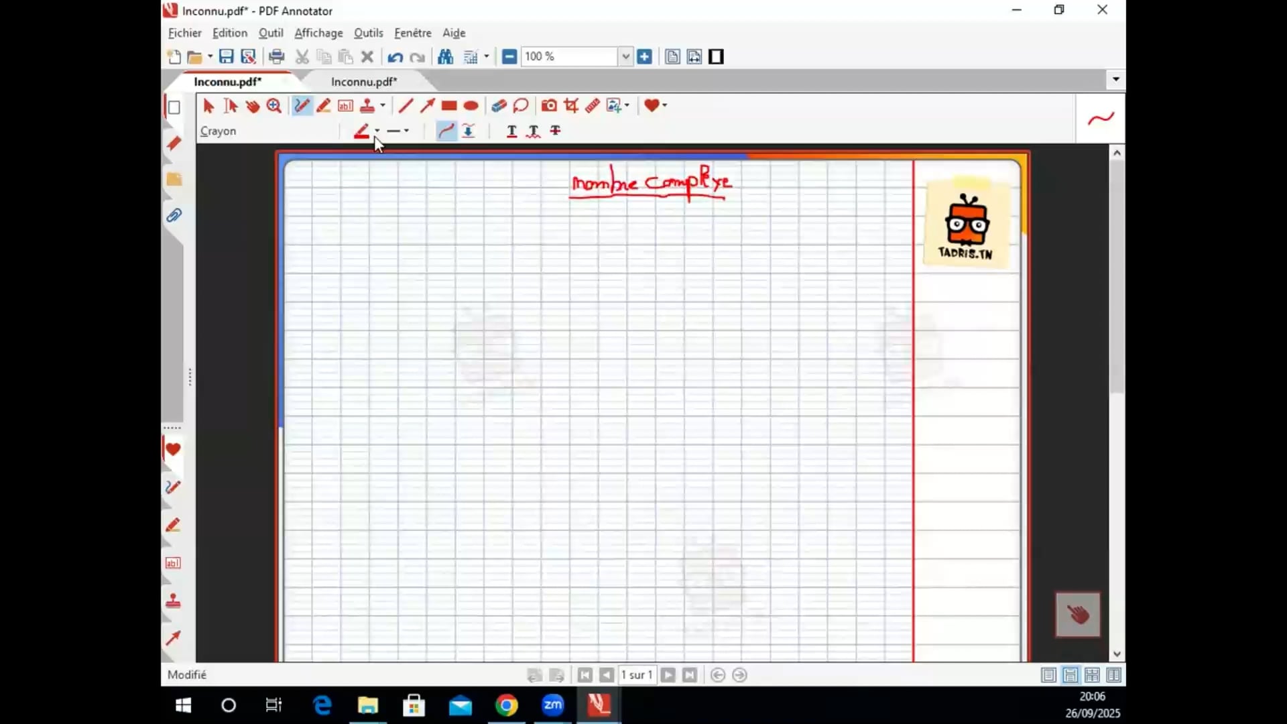Toggle the Pen crayon tool

coord(302,106)
